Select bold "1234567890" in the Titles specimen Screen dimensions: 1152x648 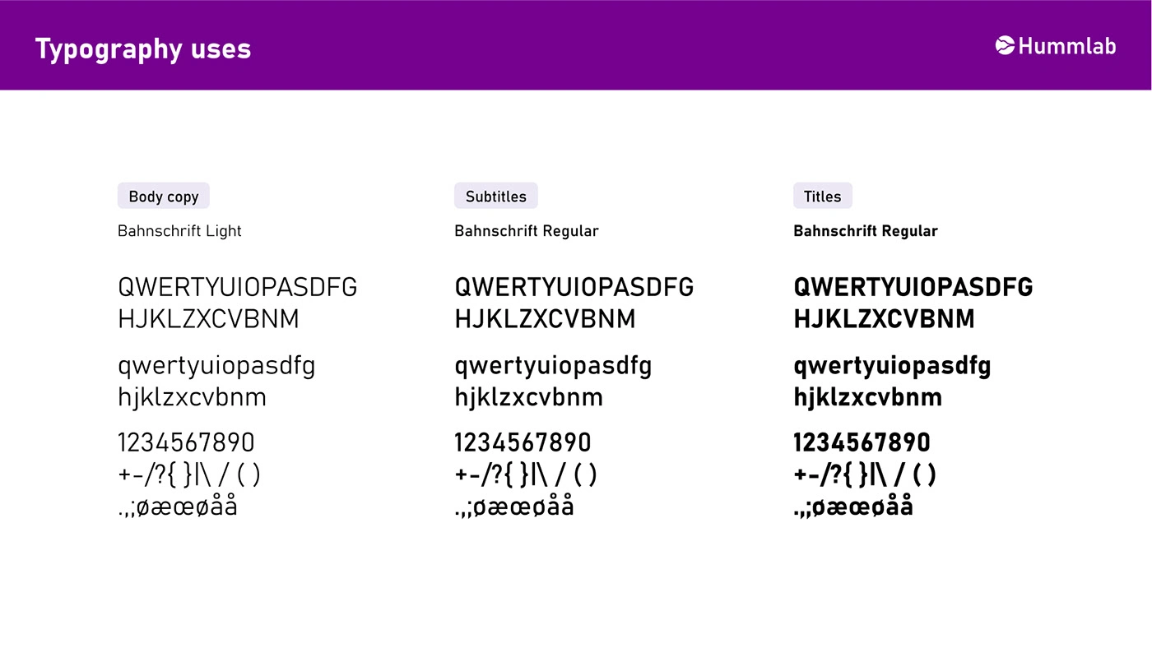[x=862, y=442]
